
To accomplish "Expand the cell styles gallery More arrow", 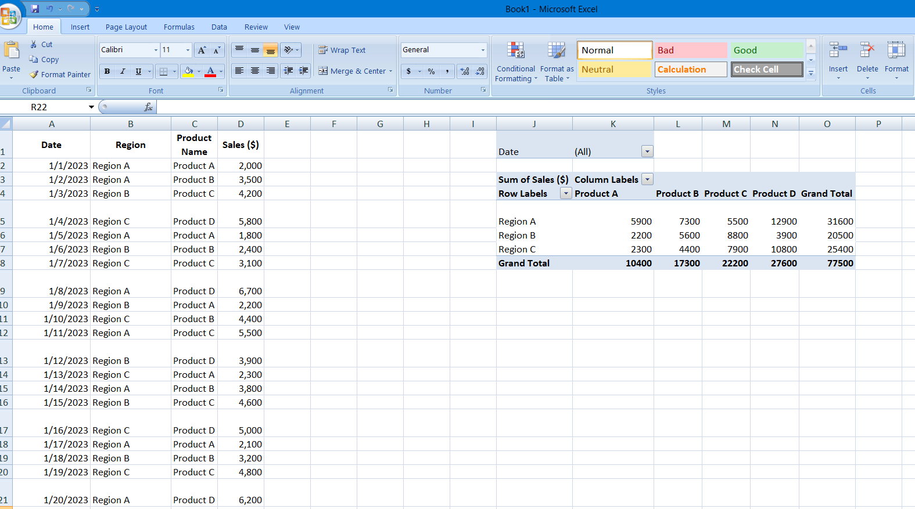I will (x=811, y=73).
